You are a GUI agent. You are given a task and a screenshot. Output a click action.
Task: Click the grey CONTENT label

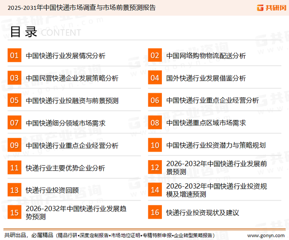pos(61,33)
